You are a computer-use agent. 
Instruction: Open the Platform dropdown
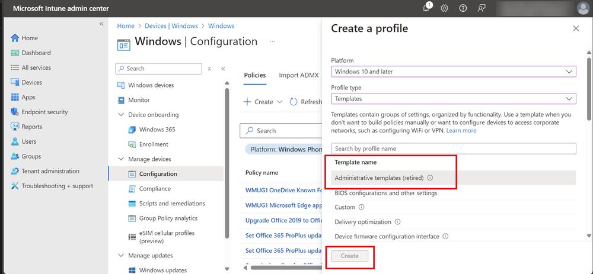coord(454,72)
